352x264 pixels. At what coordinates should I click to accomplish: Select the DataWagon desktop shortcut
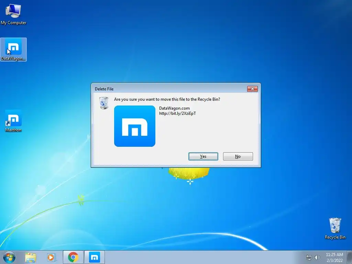pyautogui.click(x=13, y=49)
